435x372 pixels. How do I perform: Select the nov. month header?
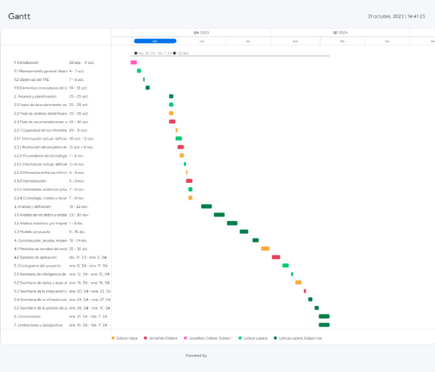[x=202, y=41]
